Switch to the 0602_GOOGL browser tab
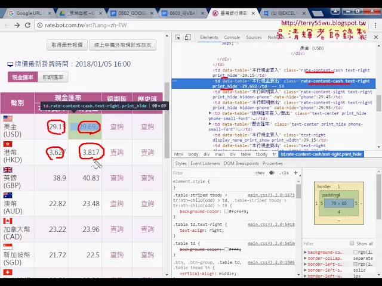The height and width of the screenshot is (286, 382). click(131, 13)
